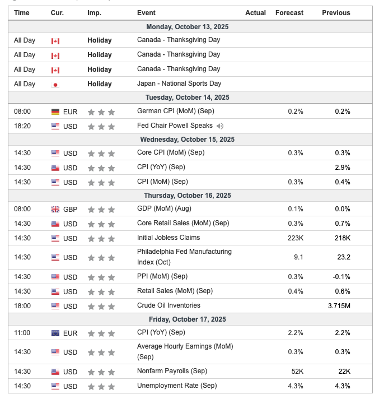Click the Japan flag icon for National Sports Day
The width and height of the screenshot is (379, 399).
[55, 85]
